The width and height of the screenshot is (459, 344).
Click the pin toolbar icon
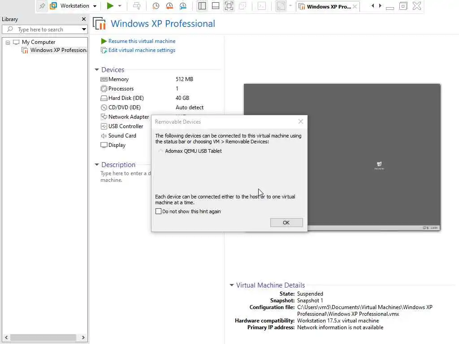point(42,6)
